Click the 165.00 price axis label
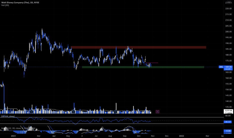Screen dimensions: 234x138 228,72
